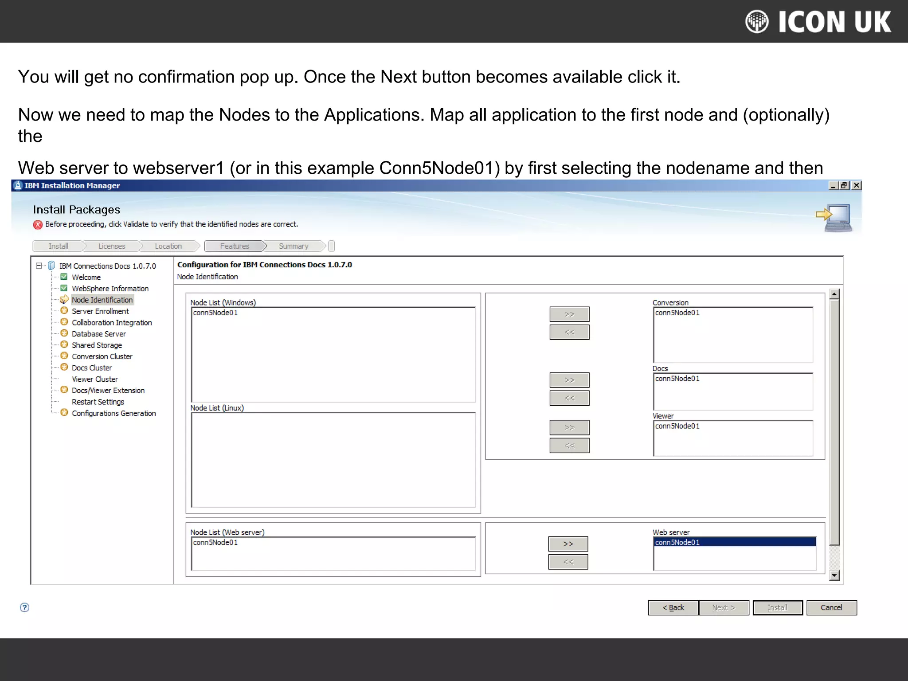Click << to remove node from Web server
908x681 pixels.
568,562
